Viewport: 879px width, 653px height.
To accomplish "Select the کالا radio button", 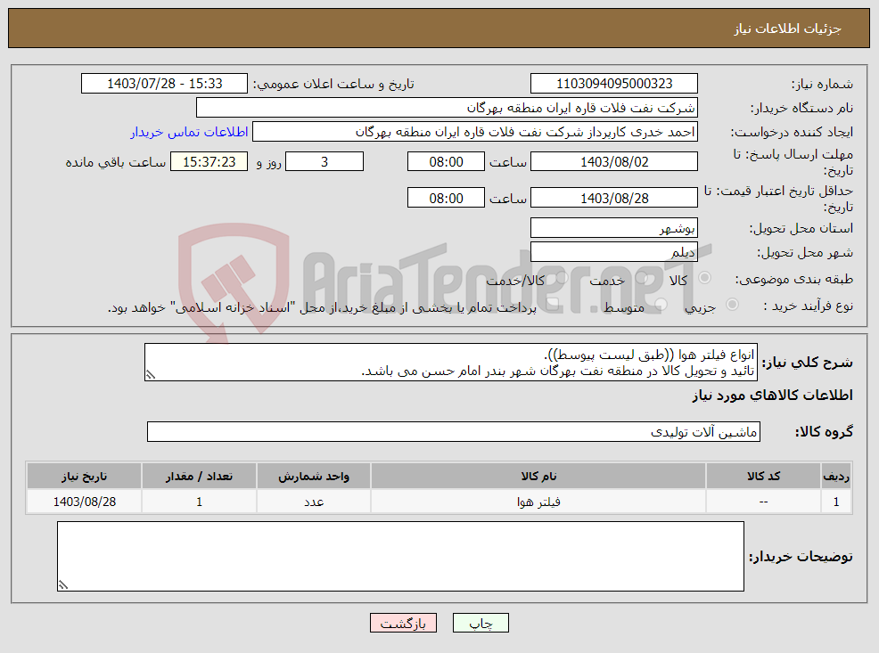I will tap(705, 278).
